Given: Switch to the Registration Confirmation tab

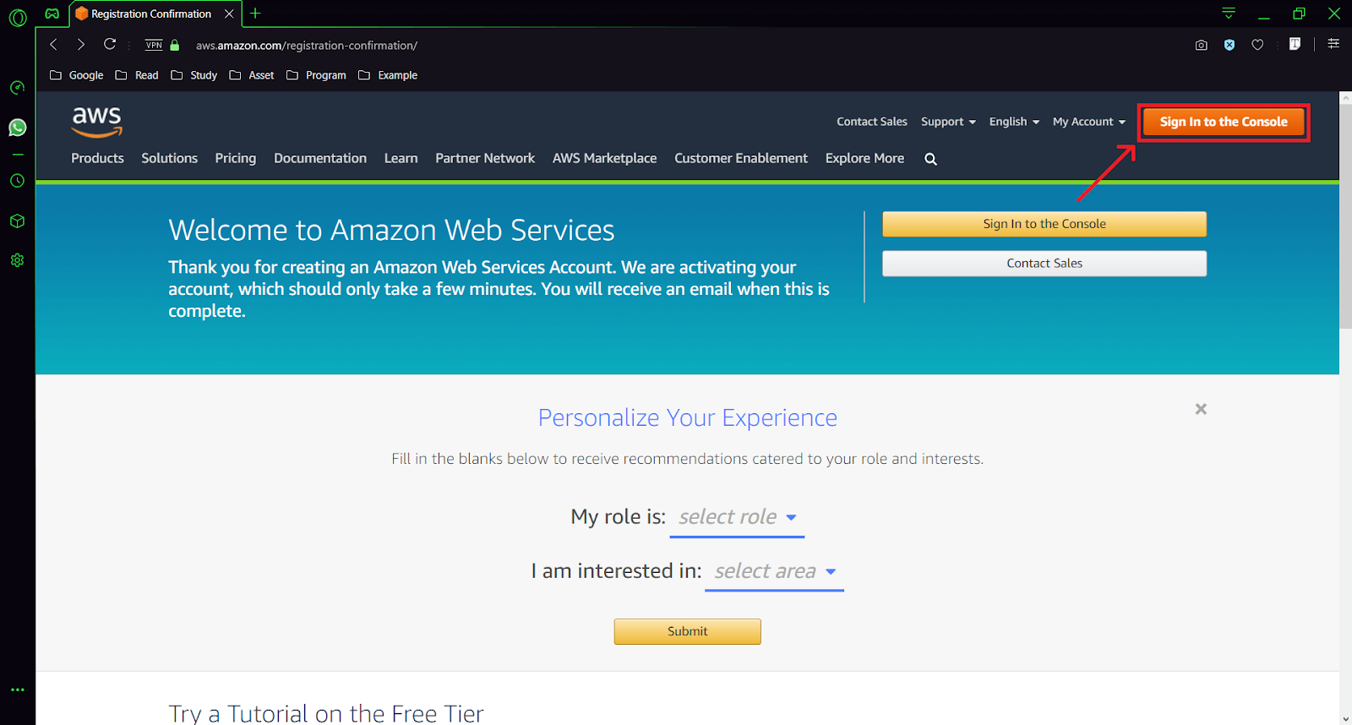Looking at the screenshot, I should click(150, 14).
